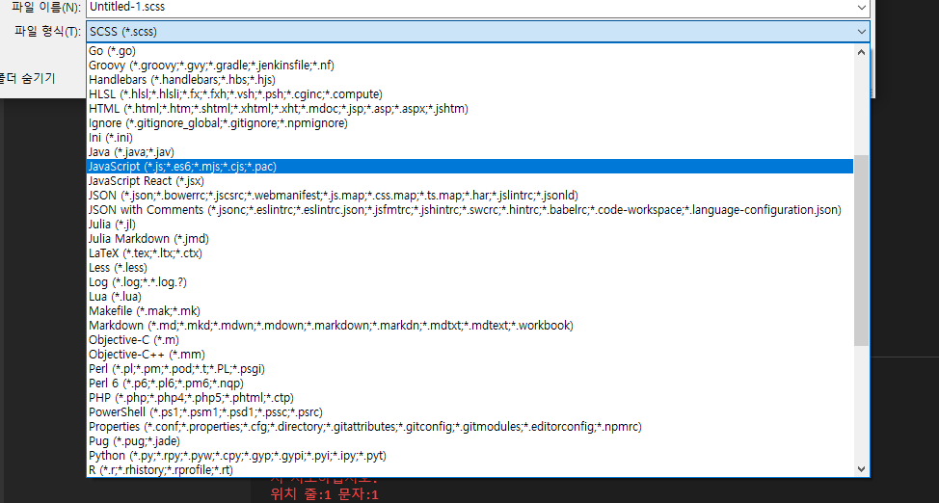This screenshot has width=939, height=503.
Task: Click the file type list scrollbar thumb
Action: tap(861, 251)
